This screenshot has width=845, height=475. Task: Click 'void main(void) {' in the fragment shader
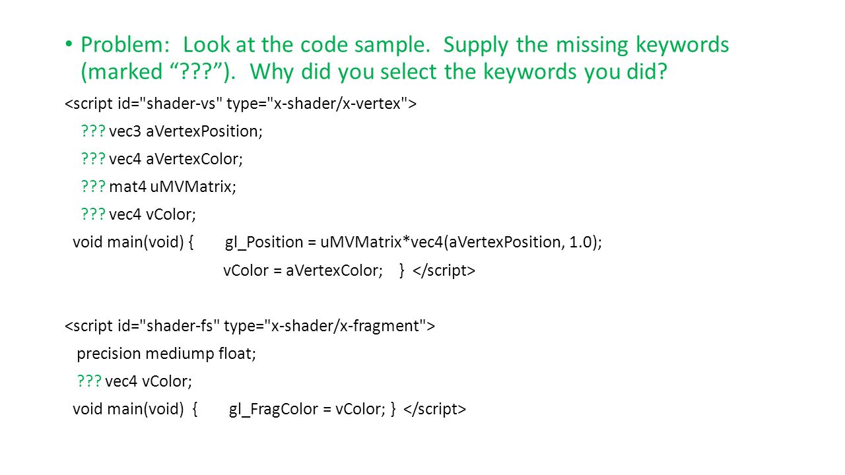pos(135,410)
